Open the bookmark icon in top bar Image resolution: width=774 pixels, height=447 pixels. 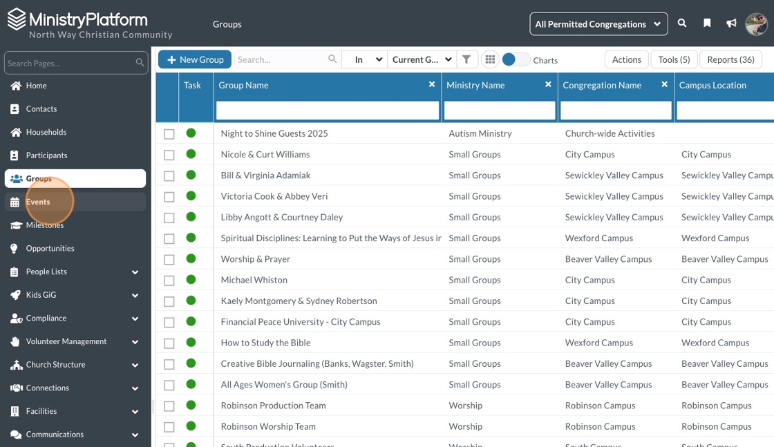click(707, 23)
